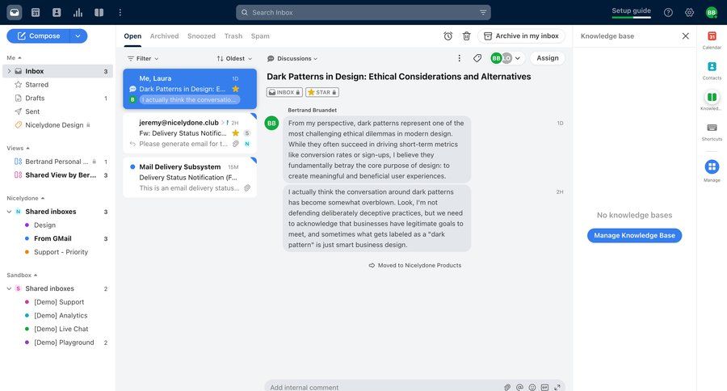The image size is (727, 391).
Task: Open Setup guide link
Action: [631, 11]
